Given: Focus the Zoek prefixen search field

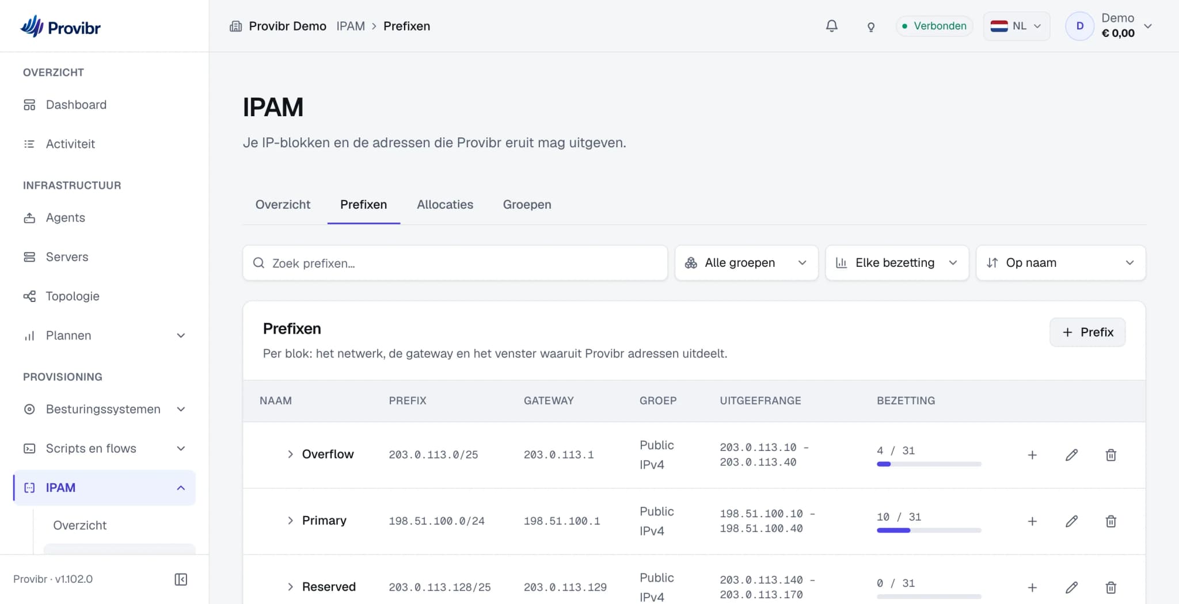Looking at the screenshot, I should pyautogui.click(x=455, y=263).
